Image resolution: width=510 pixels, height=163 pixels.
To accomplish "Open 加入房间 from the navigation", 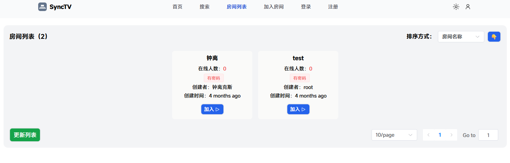I will tap(274, 7).
